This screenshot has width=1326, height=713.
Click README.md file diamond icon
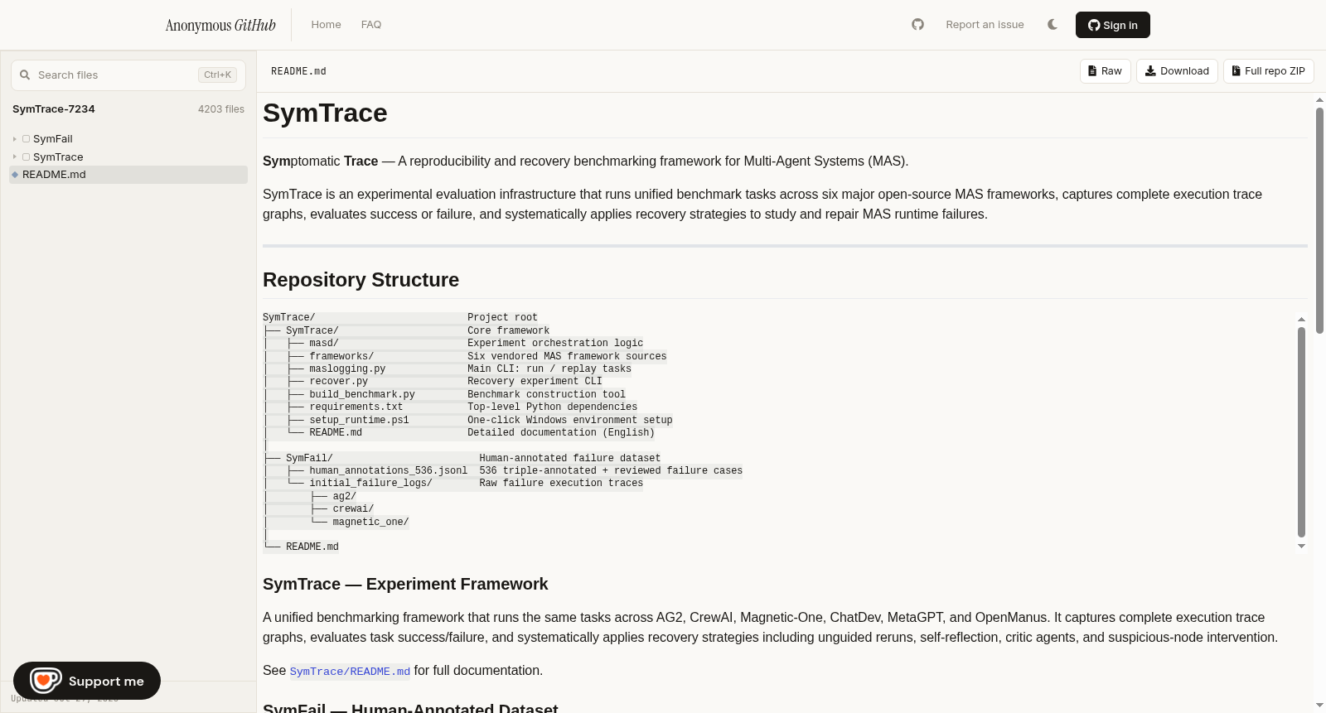15,175
